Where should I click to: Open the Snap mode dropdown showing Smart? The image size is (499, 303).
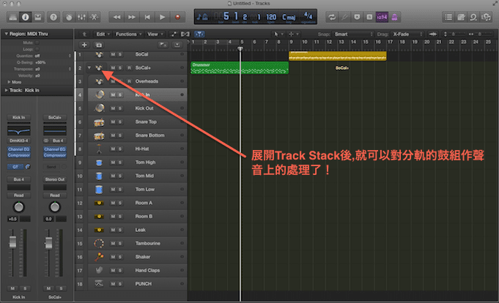tap(352, 34)
